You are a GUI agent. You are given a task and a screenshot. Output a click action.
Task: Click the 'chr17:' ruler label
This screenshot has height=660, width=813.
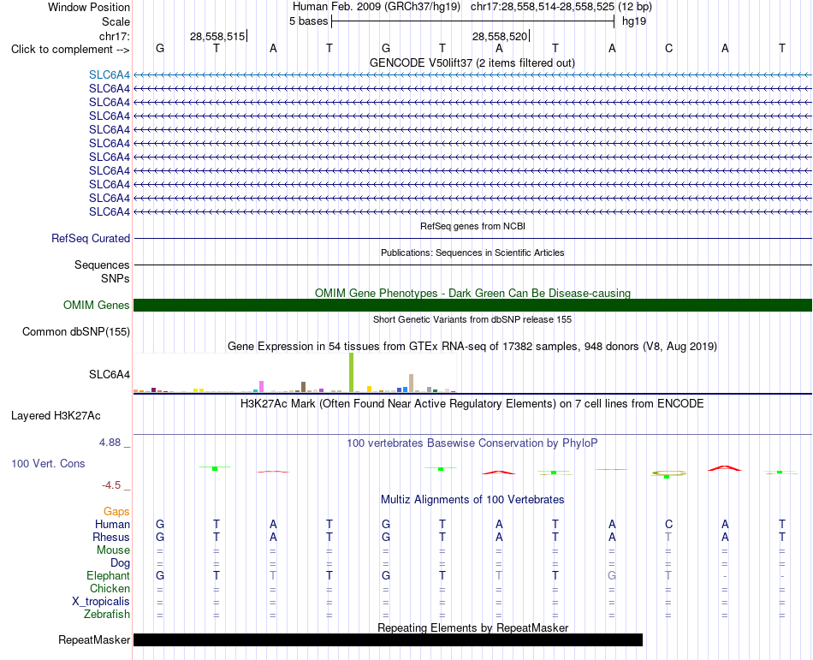[x=114, y=36]
